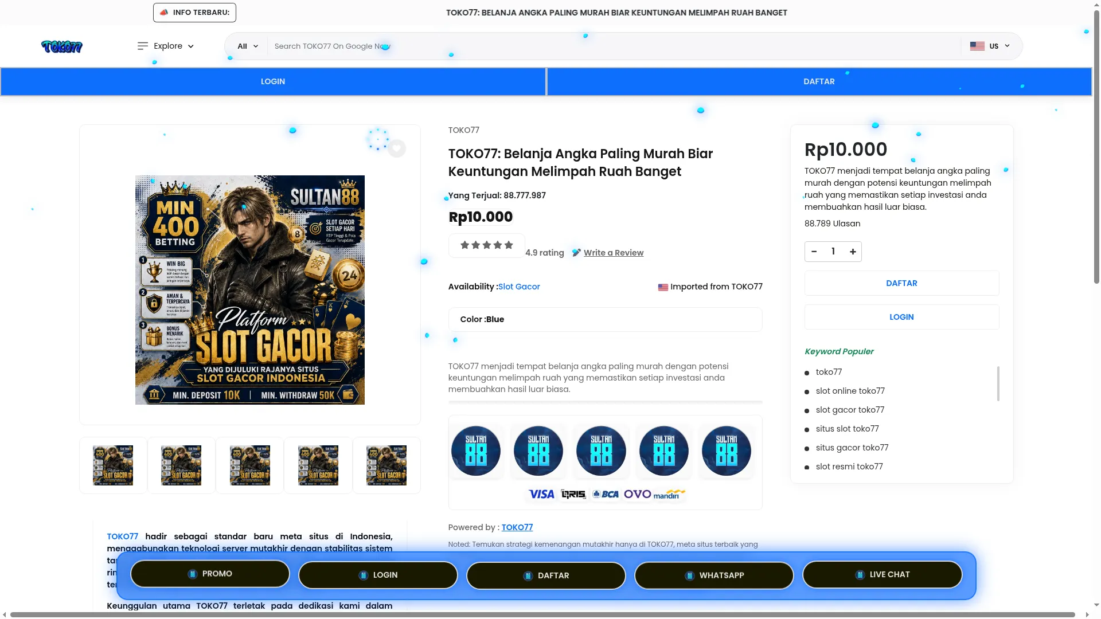Click the five-star rating box
The height and width of the screenshot is (619, 1101).
pyautogui.click(x=486, y=245)
